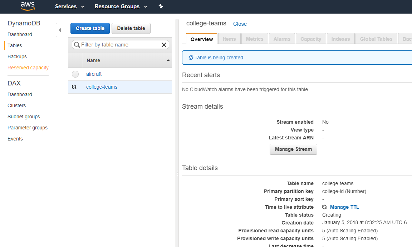412x247 pixels.
Task: Open DAX Events in the sidebar
Action: 15,139
